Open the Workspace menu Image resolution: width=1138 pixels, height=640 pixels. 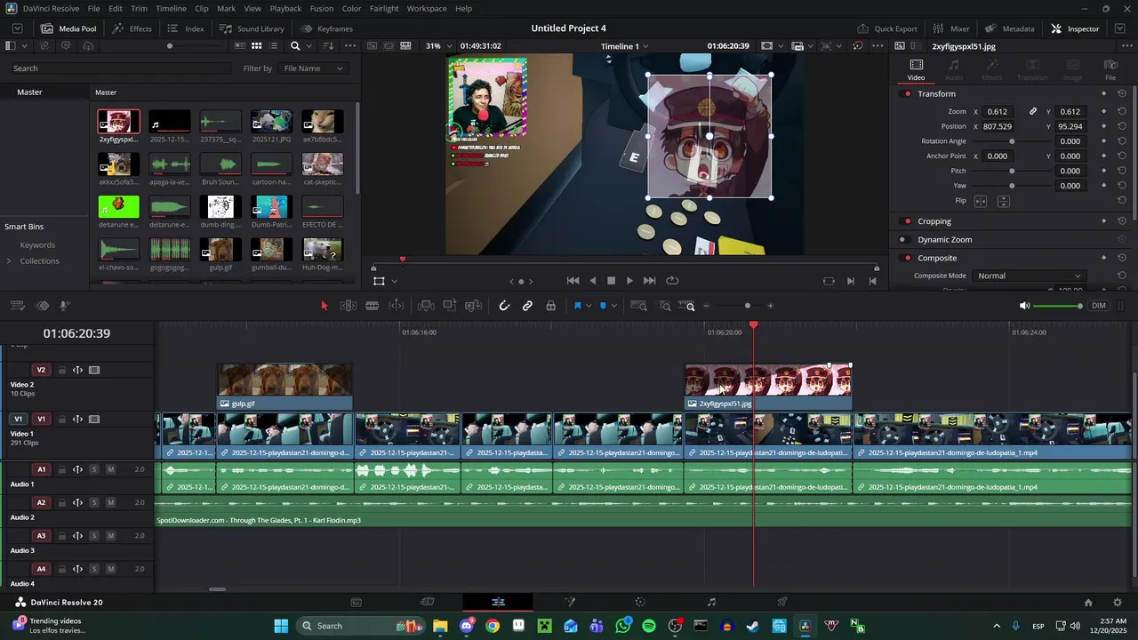(427, 8)
